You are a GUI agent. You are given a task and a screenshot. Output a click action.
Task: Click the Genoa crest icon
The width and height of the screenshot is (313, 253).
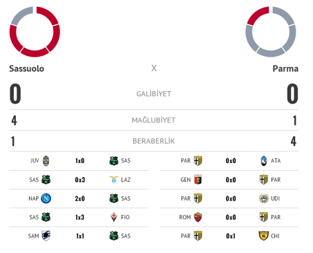coord(198,180)
